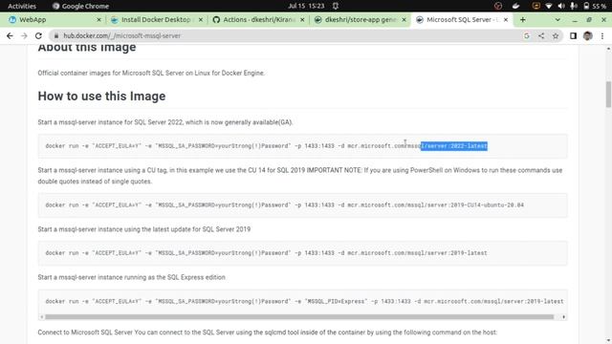
Task: Open the Wi-Fi network indicator
Action: pyautogui.click(x=549, y=6)
